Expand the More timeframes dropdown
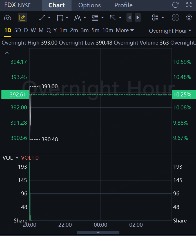 point(125,30)
